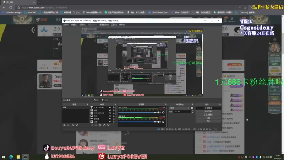The width and height of the screenshot is (284, 160).
Task: Increase the transition duration with up arrow
Action: (192, 111)
